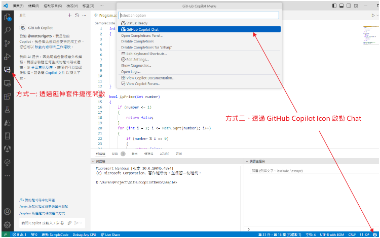380x238 pixels.
Task: Open Run and Debug view
Action: (7, 57)
